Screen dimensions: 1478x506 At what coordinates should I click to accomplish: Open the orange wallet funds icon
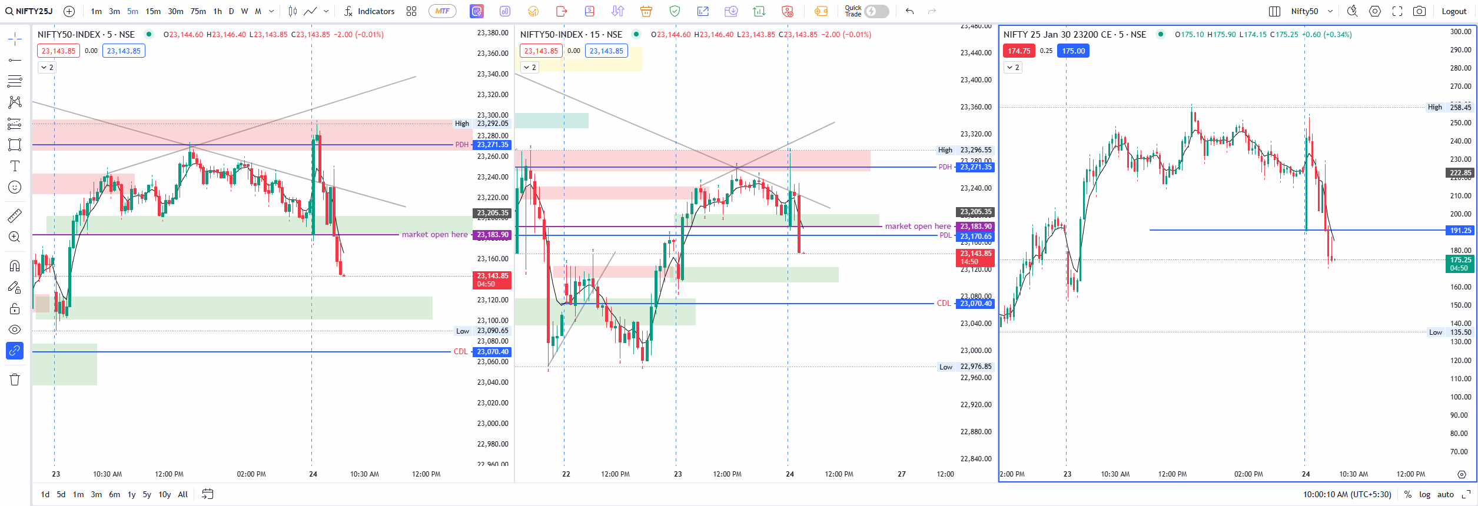click(x=821, y=11)
